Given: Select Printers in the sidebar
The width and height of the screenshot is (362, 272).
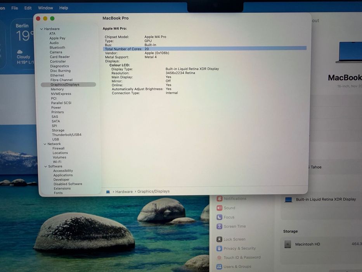Looking at the screenshot, I should tap(57, 112).
